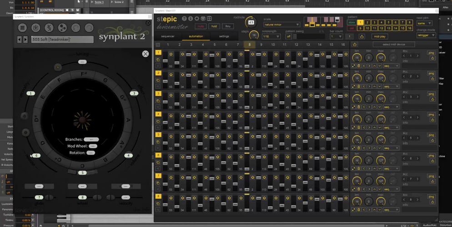Click the stepic grid layout icon
452x227 pixels.
click(x=210, y=19)
